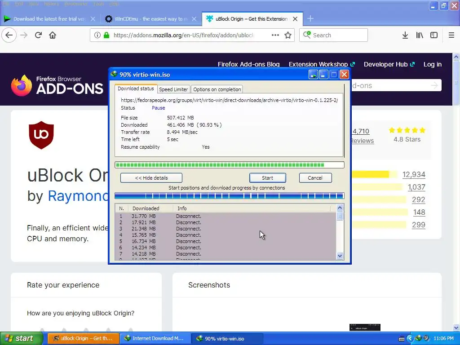This screenshot has height=345, width=460.
Task: Click the volume speaker tray icon
Action: [426, 338]
